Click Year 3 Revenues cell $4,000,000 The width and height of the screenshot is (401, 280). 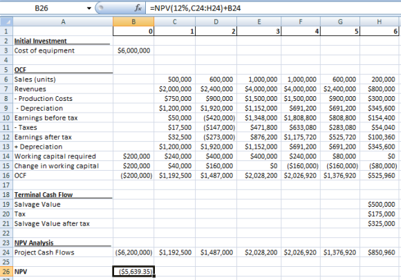pyautogui.click(x=259, y=89)
